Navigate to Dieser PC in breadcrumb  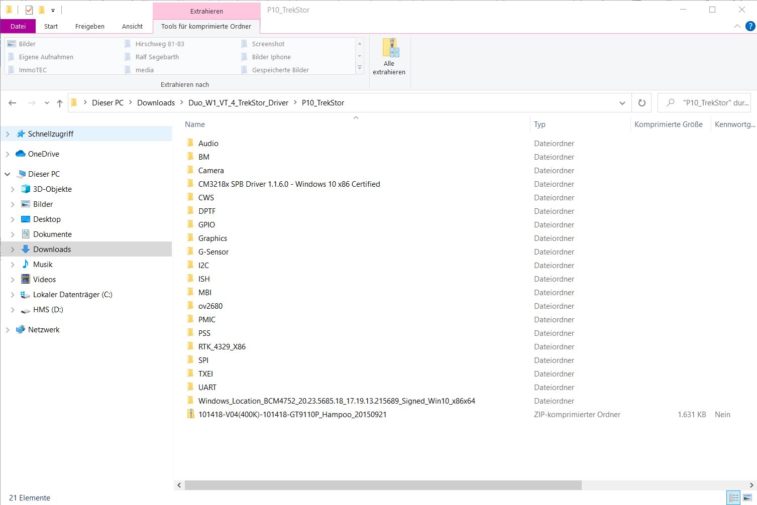pyautogui.click(x=107, y=103)
